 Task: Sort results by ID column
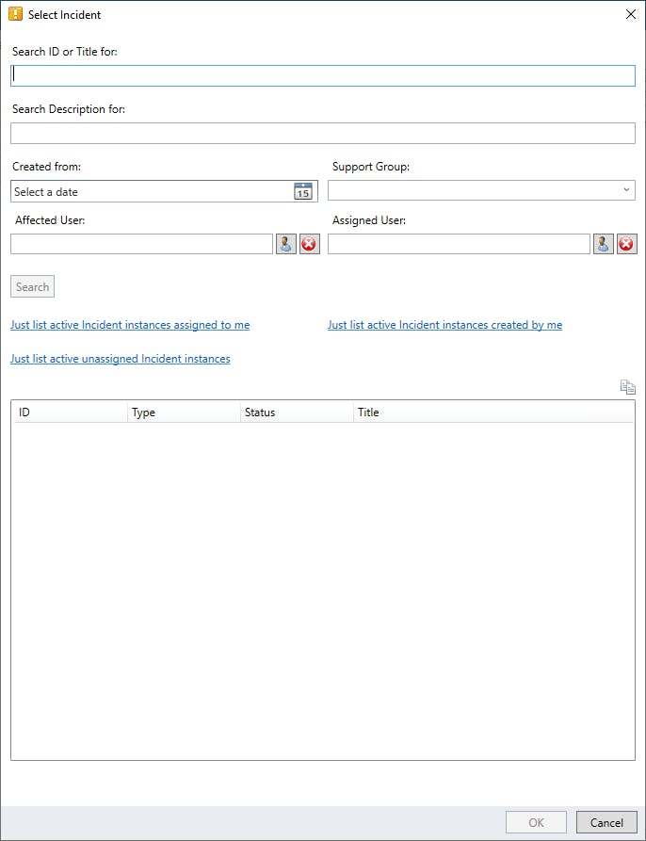(71, 412)
